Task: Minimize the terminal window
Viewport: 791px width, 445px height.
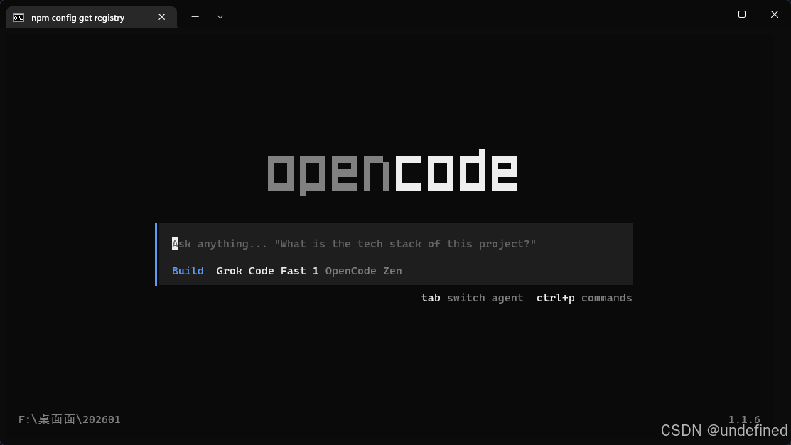Action: coord(709,14)
